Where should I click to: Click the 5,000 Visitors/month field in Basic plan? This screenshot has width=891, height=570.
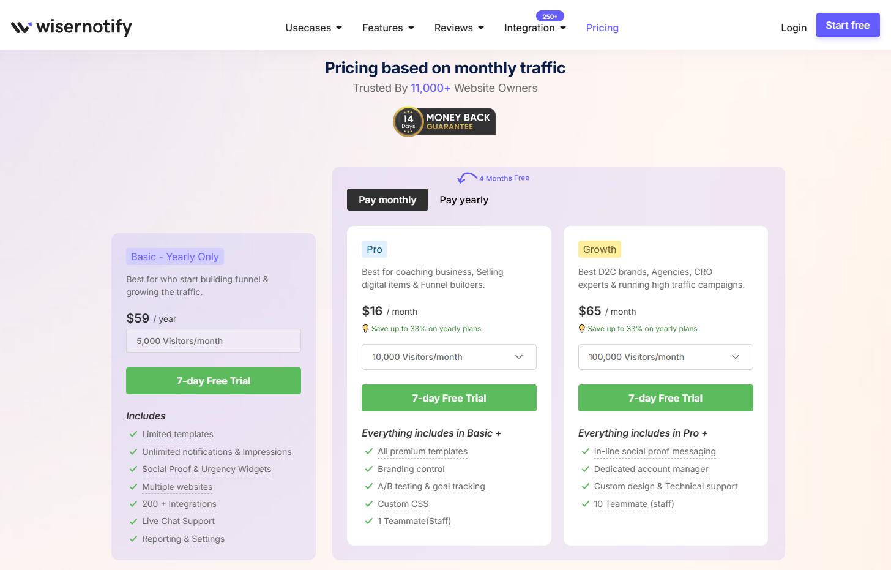coord(213,340)
